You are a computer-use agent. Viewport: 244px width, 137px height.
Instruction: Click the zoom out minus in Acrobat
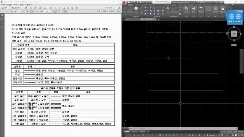click(x=37, y=11)
